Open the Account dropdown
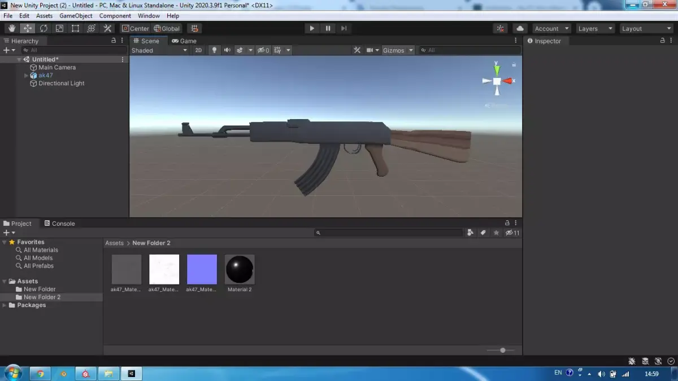The image size is (678, 381). [x=551, y=28]
